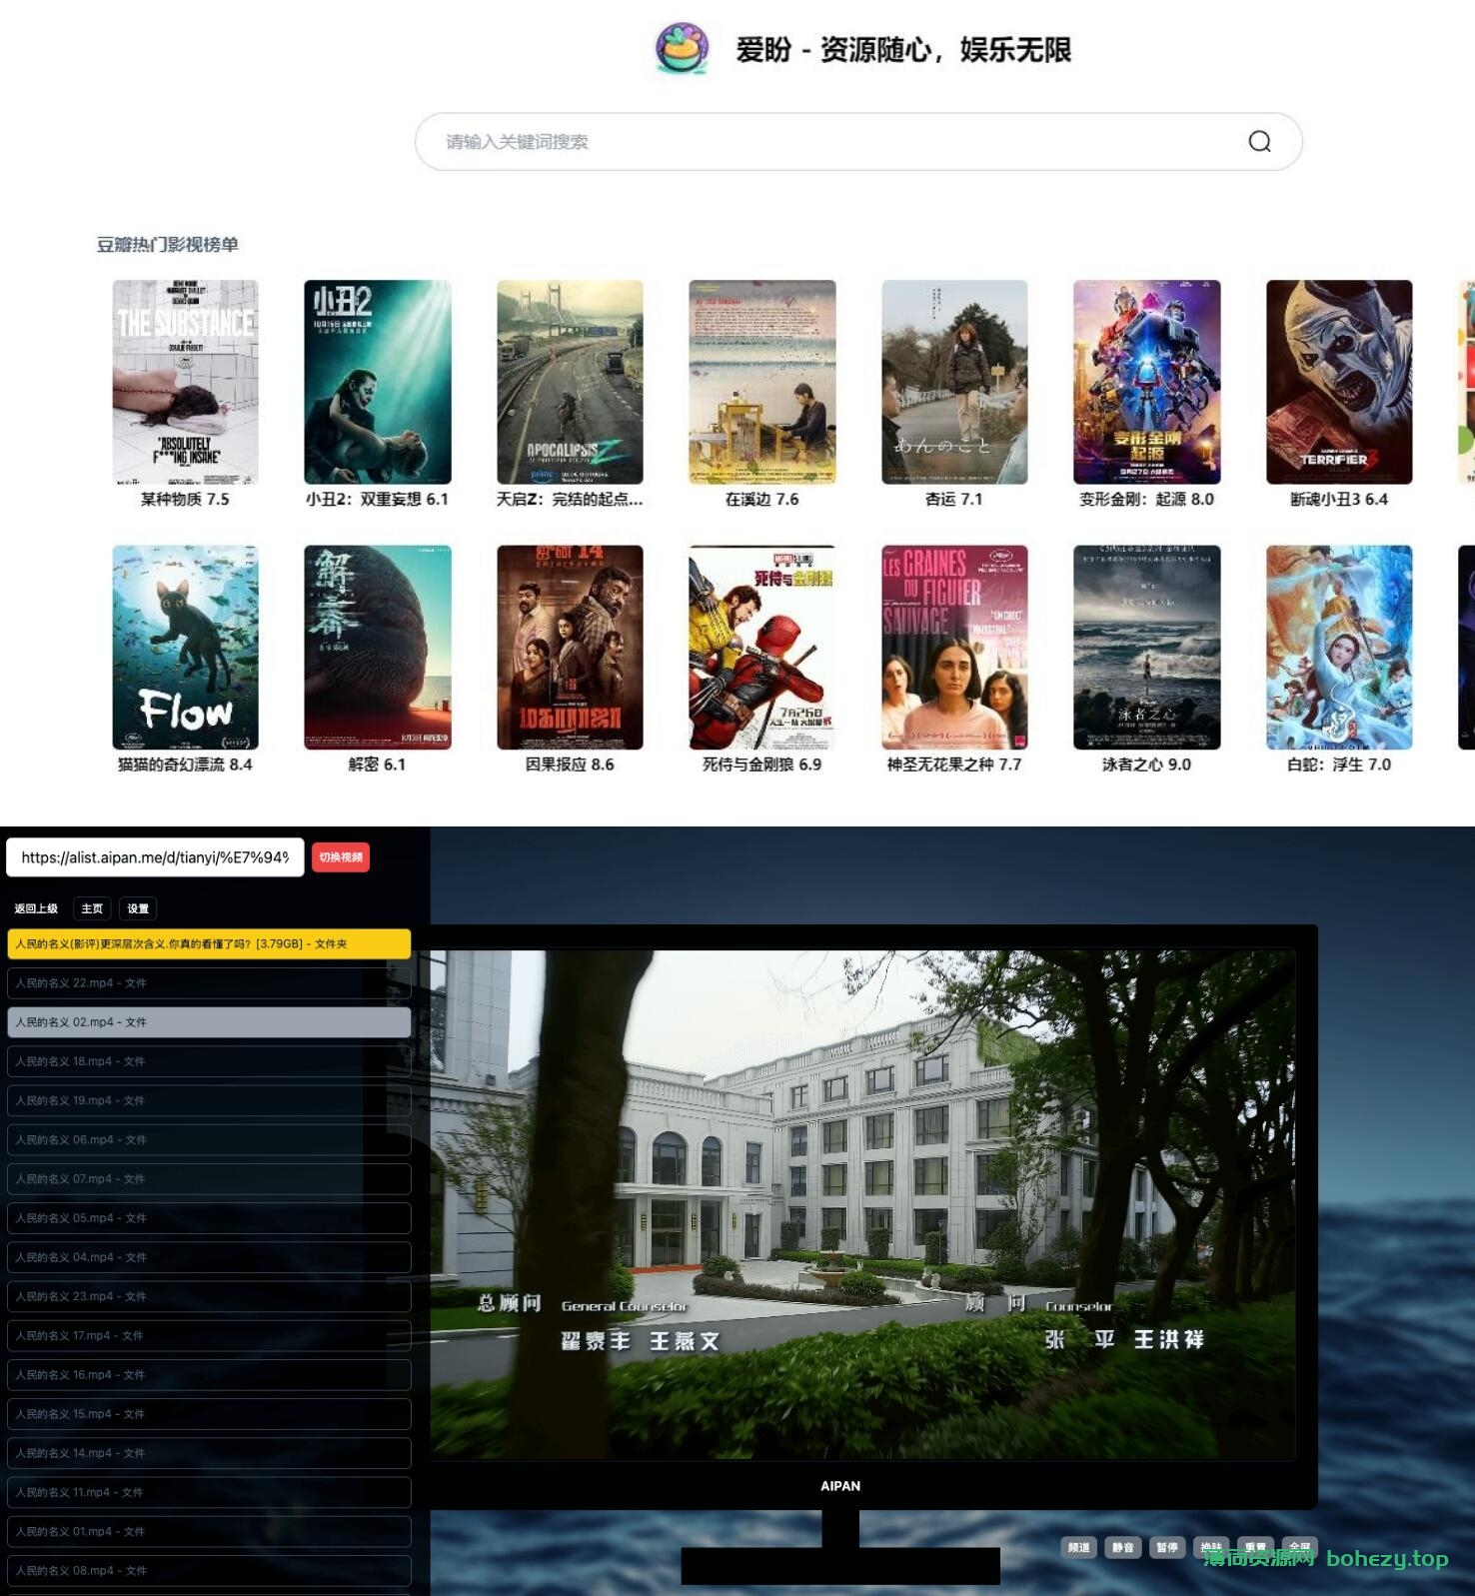1475x1596 pixels.
Task: Open the 变形金刚: 起源 poster
Action: pyautogui.click(x=1147, y=382)
